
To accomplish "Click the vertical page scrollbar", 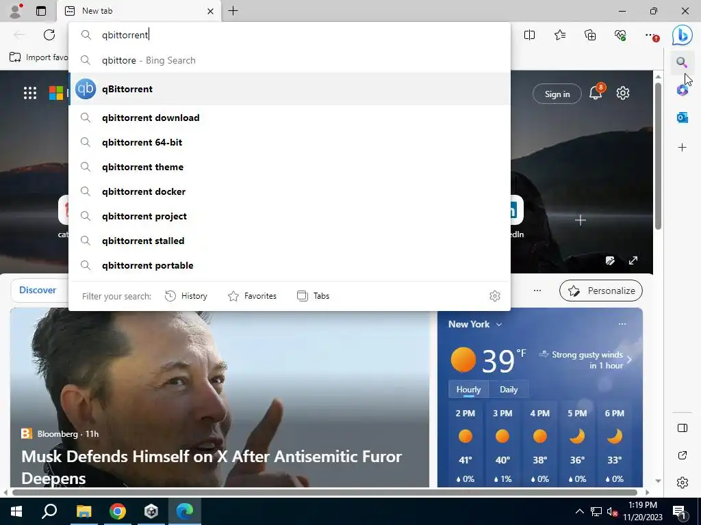I will click(658, 157).
